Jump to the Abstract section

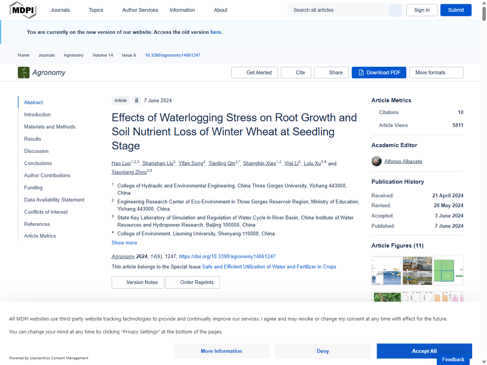tap(33, 102)
